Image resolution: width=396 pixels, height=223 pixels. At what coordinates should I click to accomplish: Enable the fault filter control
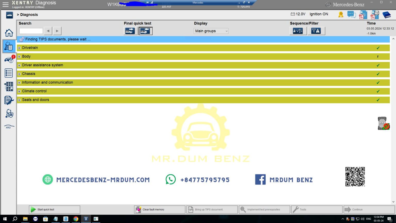tap(316, 31)
